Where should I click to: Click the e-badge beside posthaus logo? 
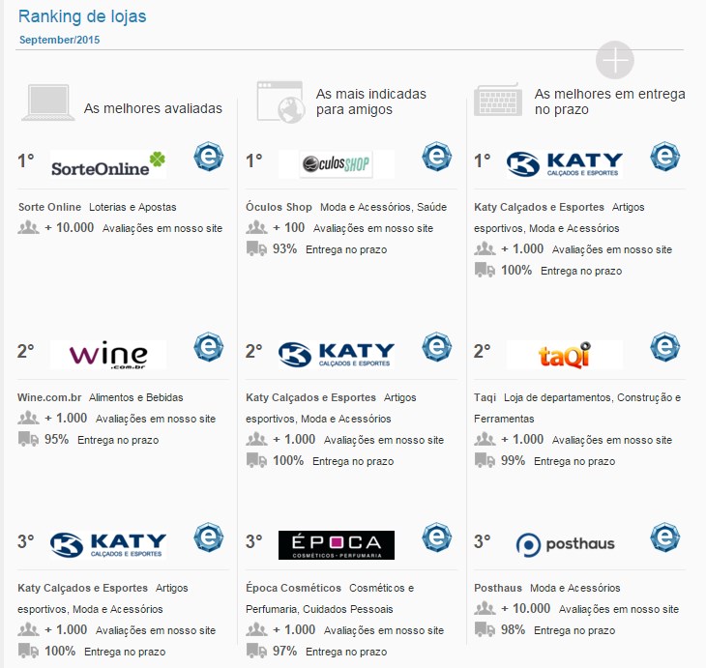coord(665,537)
